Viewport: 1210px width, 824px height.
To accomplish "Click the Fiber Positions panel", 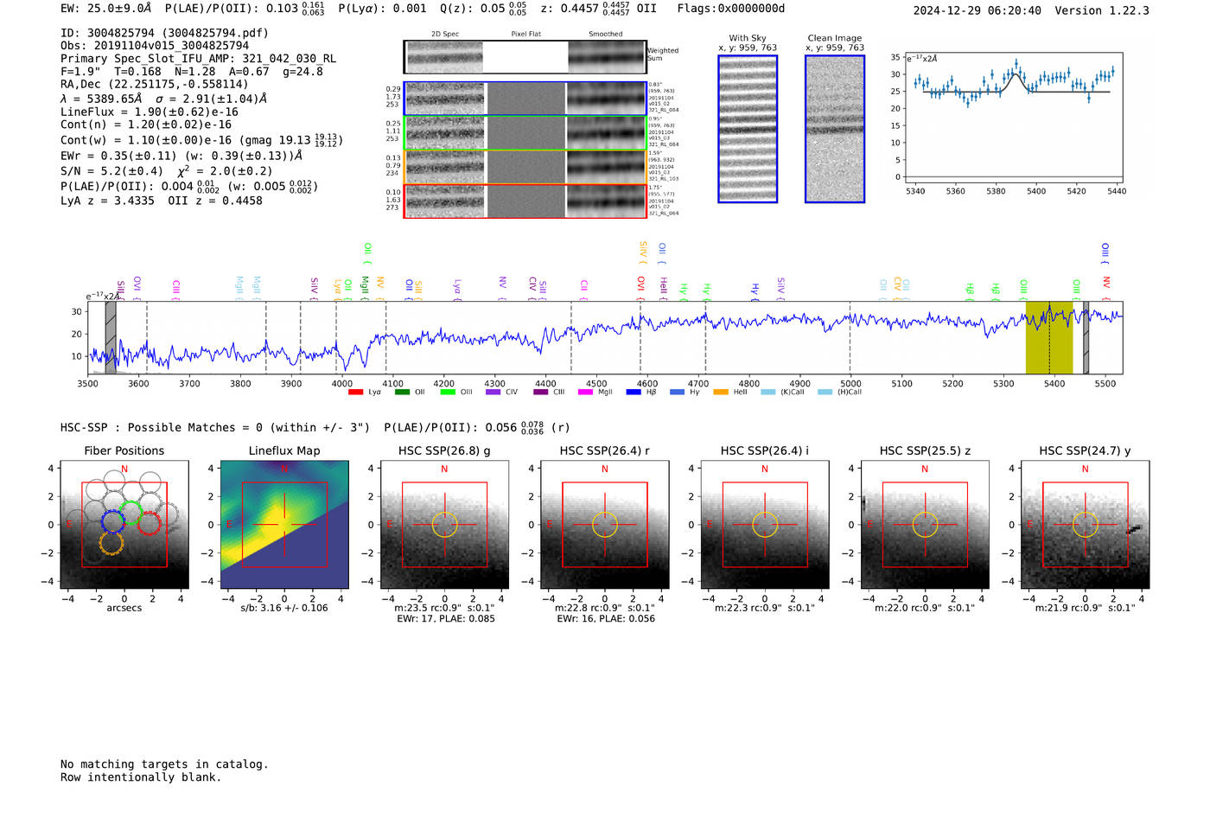I will [124, 525].
